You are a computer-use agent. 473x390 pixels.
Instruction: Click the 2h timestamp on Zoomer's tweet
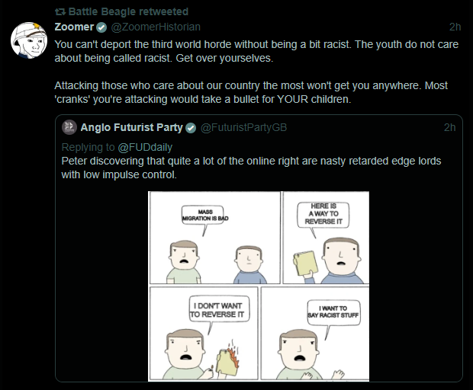click(x=455, y=28)
